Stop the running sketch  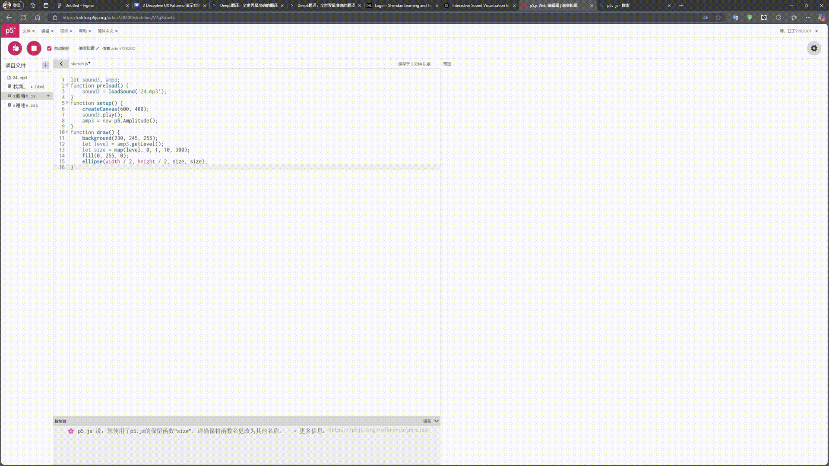pos(34,48)
